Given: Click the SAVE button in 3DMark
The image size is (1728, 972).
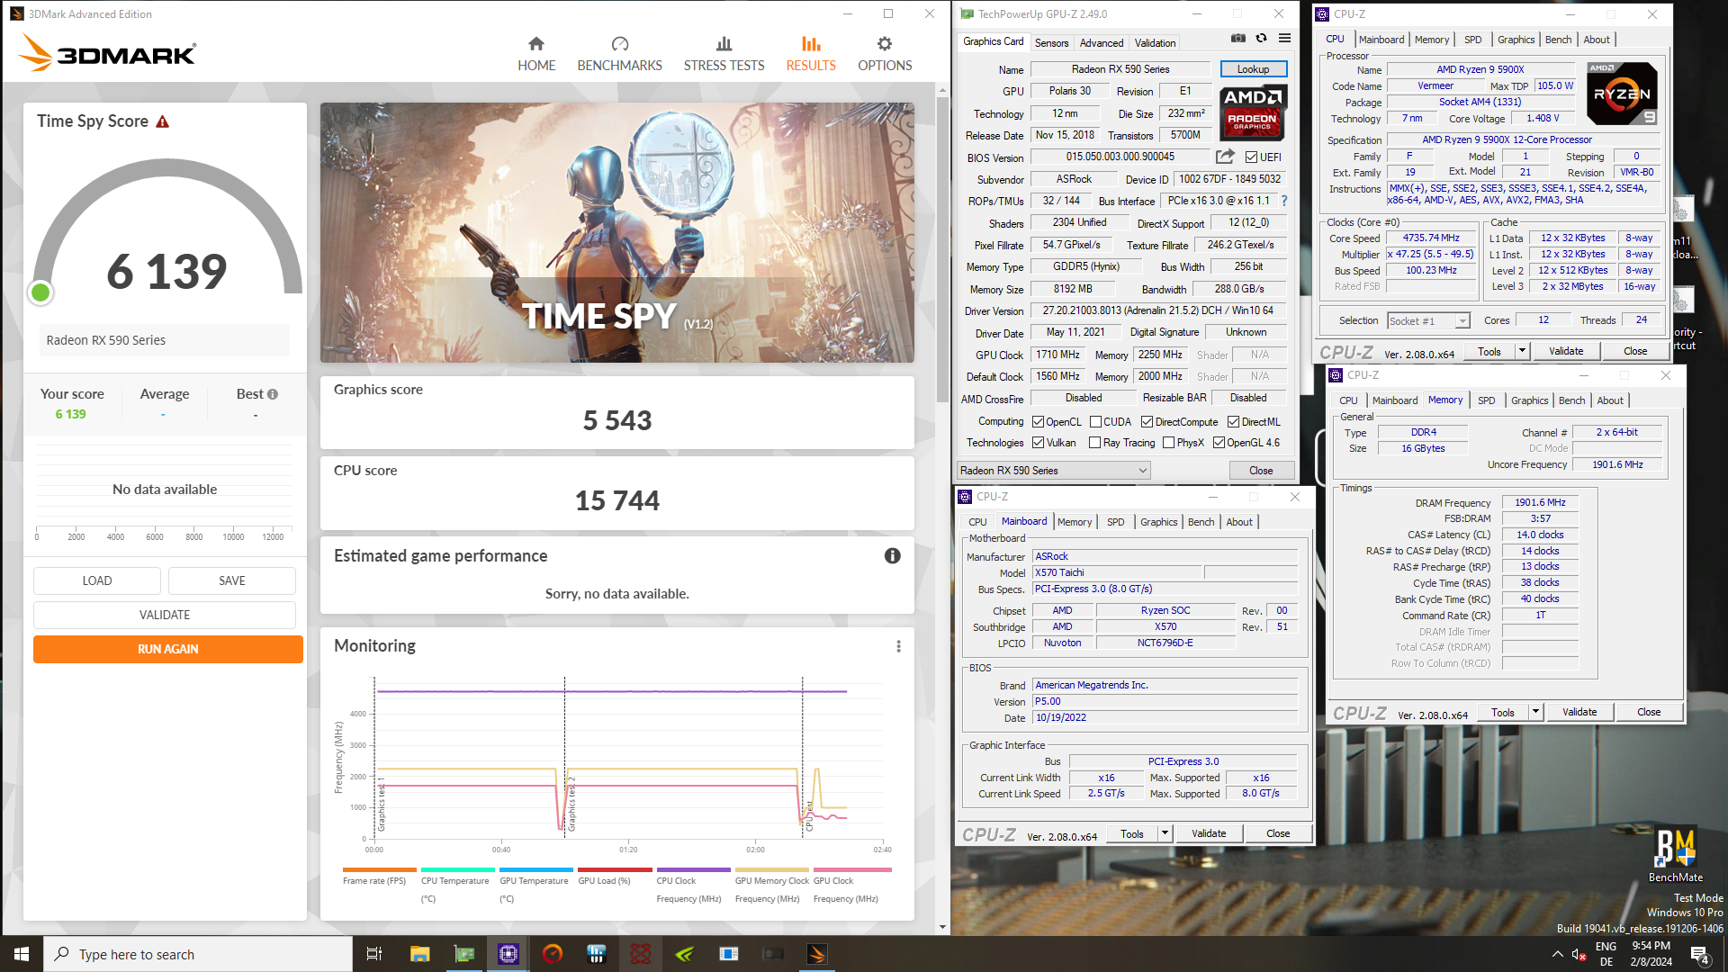Looking at the screenshot, I should click(232, 580).
